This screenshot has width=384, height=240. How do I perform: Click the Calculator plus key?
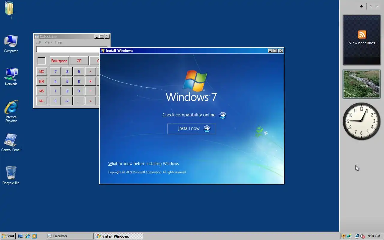point(90,101)
